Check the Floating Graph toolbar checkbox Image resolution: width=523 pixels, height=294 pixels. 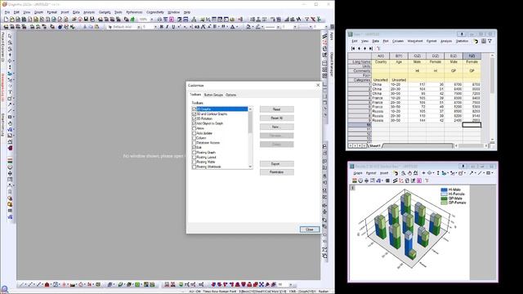(x=194, y=153)
